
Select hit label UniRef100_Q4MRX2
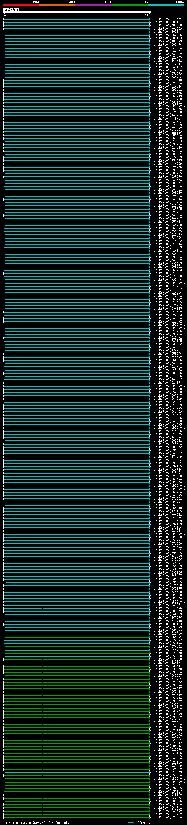[x=167, y=808]
